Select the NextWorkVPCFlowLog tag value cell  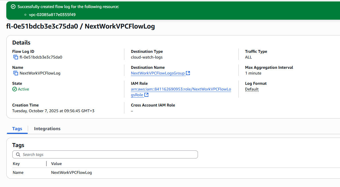(71, 172)
